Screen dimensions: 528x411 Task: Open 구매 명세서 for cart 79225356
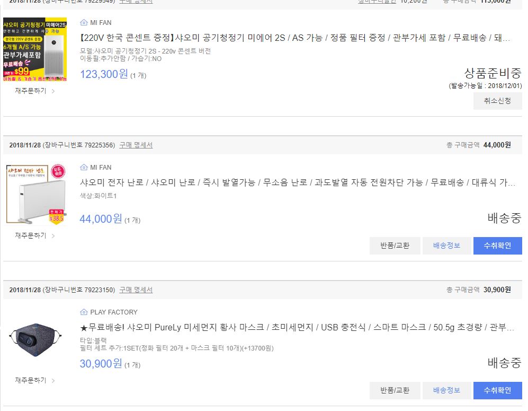(x=136, y=145)
